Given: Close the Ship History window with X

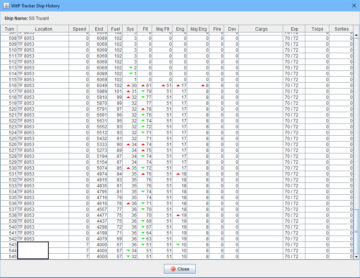Looking at the screenshot, I should 354,6.
